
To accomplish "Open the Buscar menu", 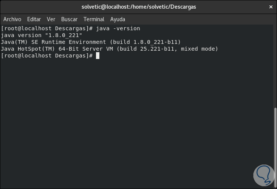I will [x=69, y=19].
